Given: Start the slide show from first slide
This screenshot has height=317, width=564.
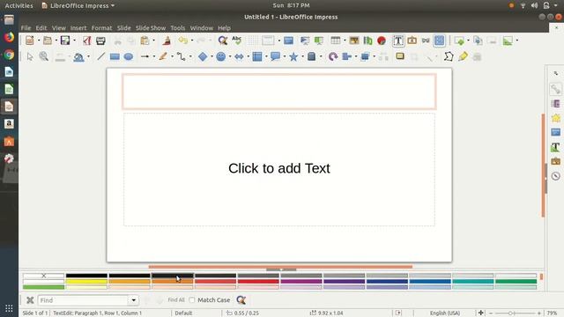Looking at the screenshot, I should (x=304, y=41).
